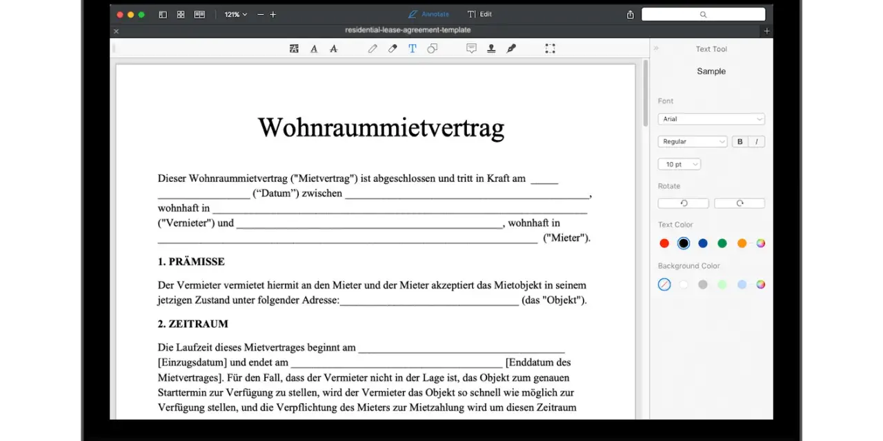883x441 pixels.
Task: Select the Signature pen tool
Action: (511, 48)
